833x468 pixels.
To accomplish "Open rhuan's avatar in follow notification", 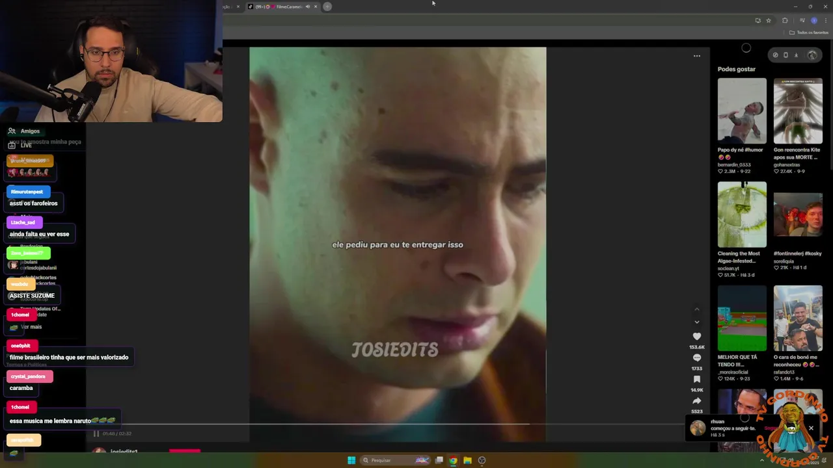I will (698, 428).
